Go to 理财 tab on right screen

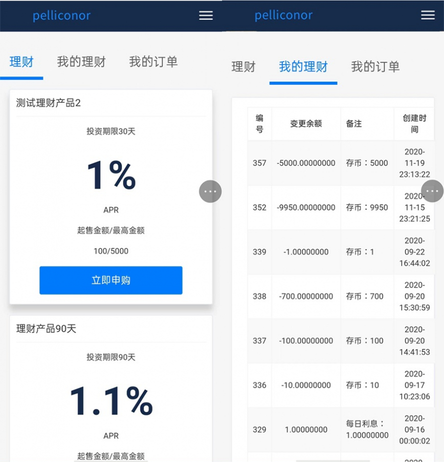click(243, 66)
